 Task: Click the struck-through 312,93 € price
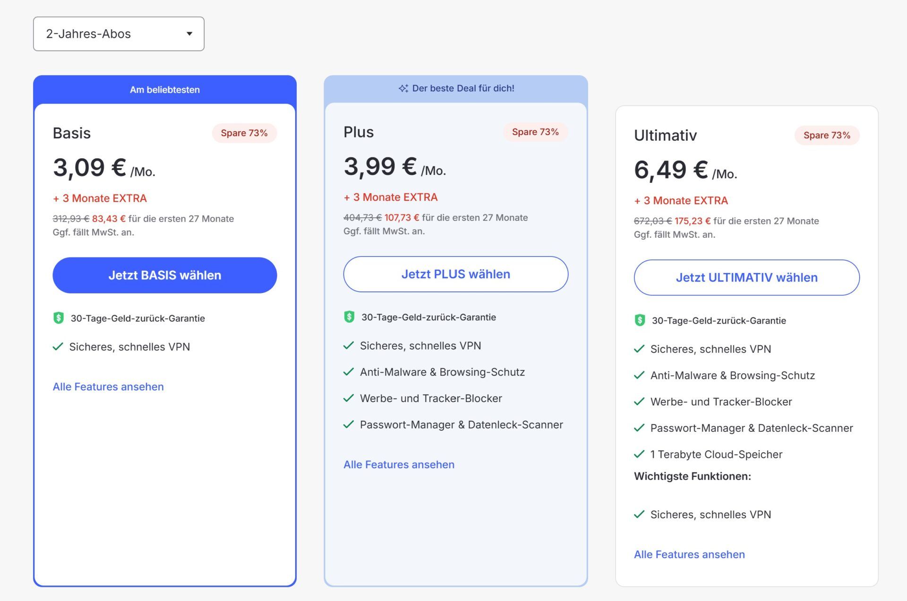(71, 219)
